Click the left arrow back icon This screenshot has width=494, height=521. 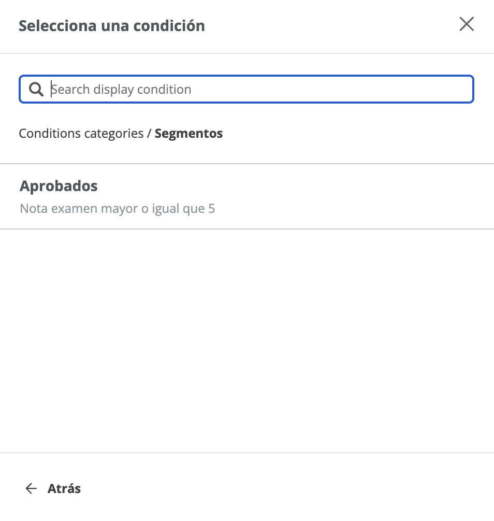coord(32,488)
